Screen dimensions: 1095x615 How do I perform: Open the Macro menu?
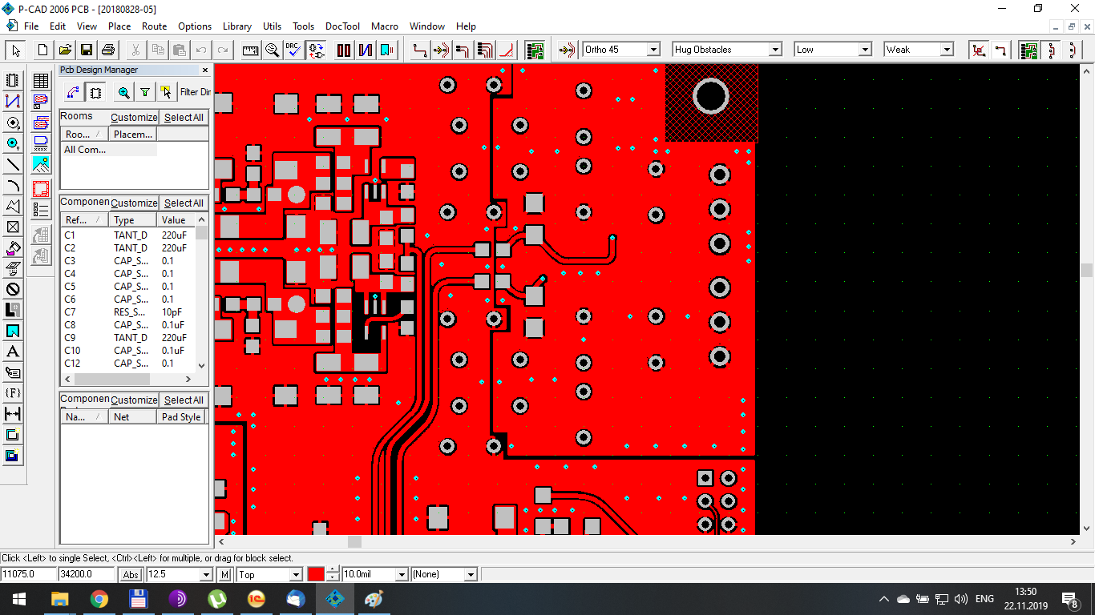pos(385,26)
